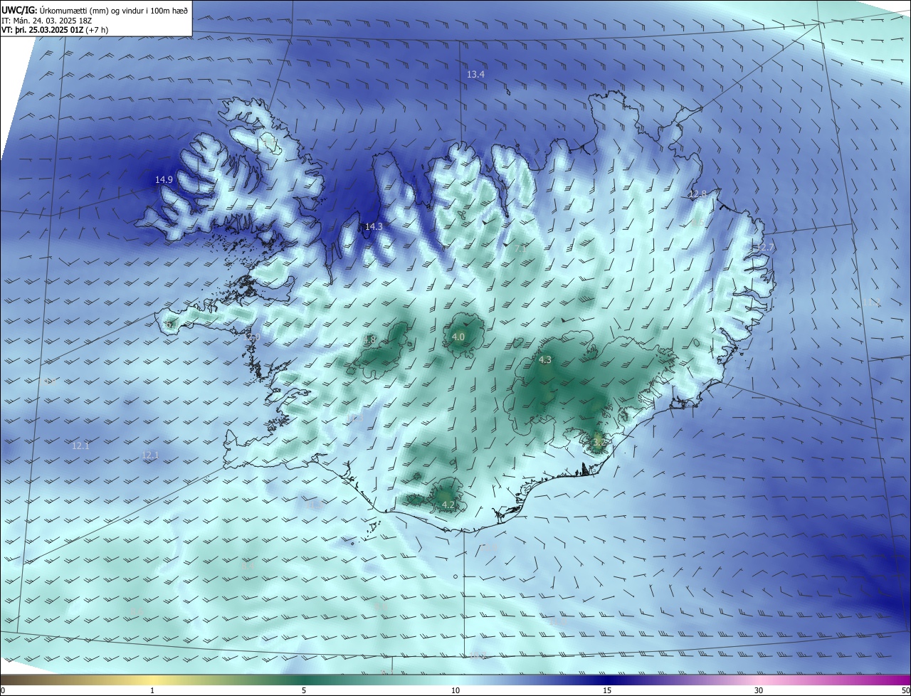
Task: Click the 4.3 value label on the large glacier
Action: (x=545, y=360)
